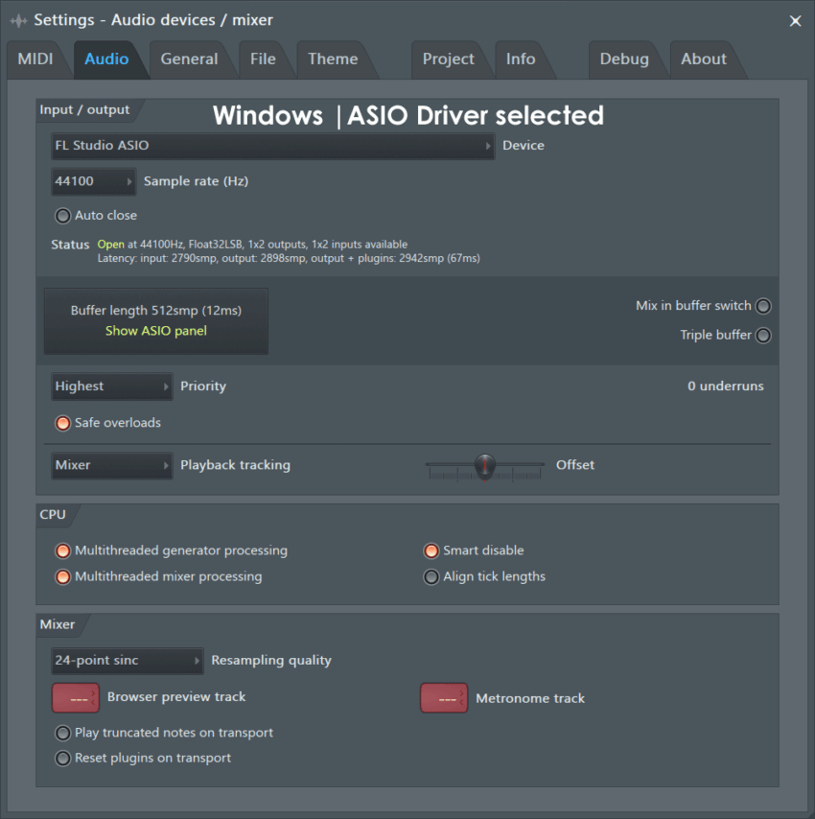Toggle Triple buffer on
Image resolution: width=815 pixels, height=819 pixels.
point(763,335)
